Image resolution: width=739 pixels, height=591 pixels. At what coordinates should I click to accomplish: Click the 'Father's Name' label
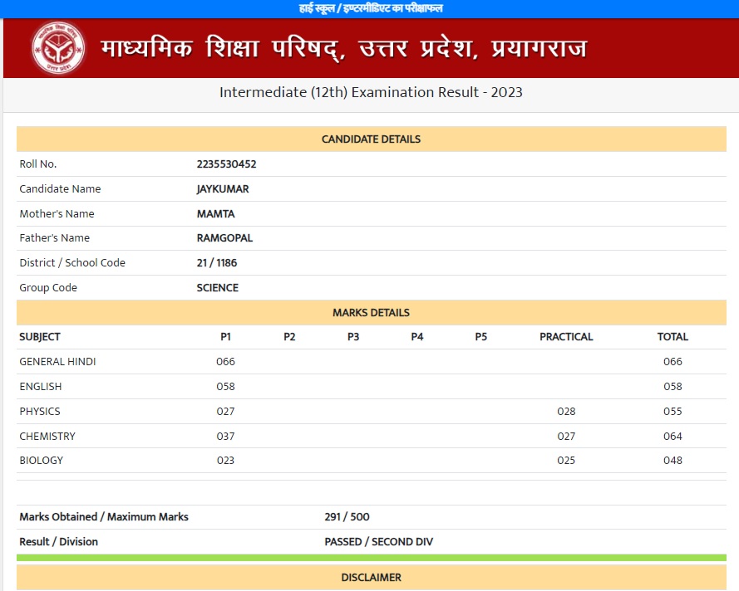pos(54,237)
